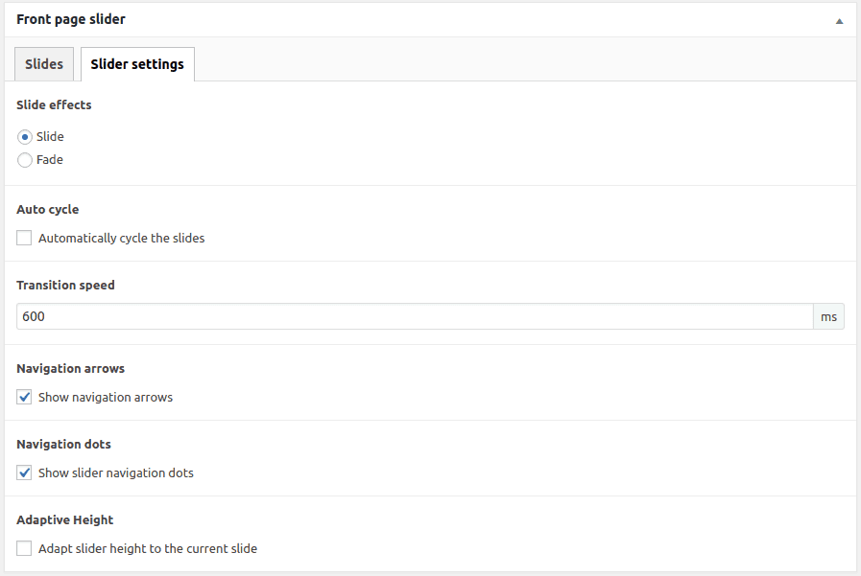The width and height of the screenshot is (861, 576).
Task: Click the 'ms' unit suffix box
Action: tap(829, 316)
